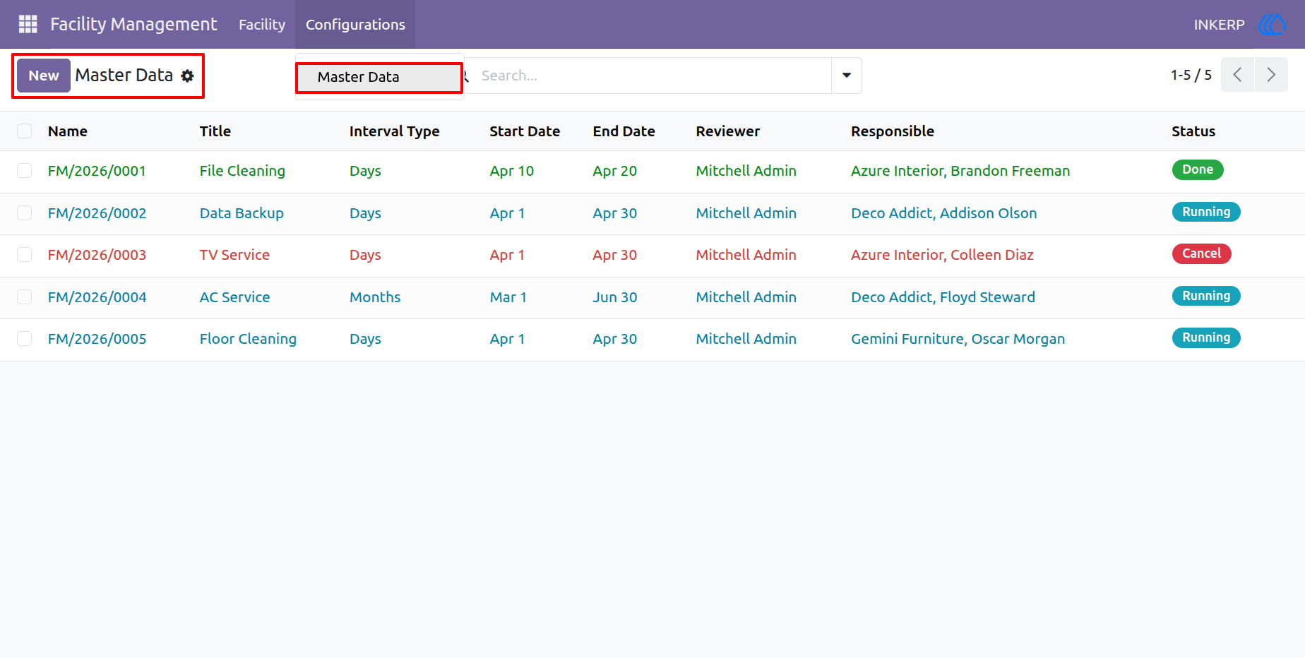Open the record FM/2026/0001

coord(97,171)
